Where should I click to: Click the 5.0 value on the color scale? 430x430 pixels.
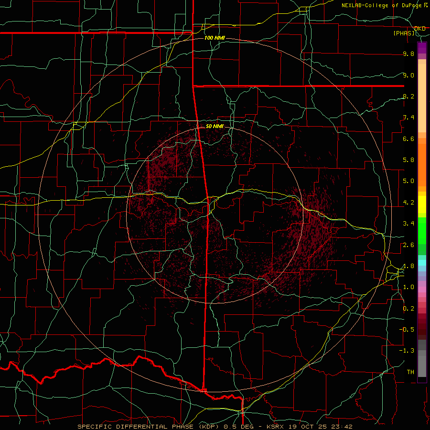(x=408, y=181)
